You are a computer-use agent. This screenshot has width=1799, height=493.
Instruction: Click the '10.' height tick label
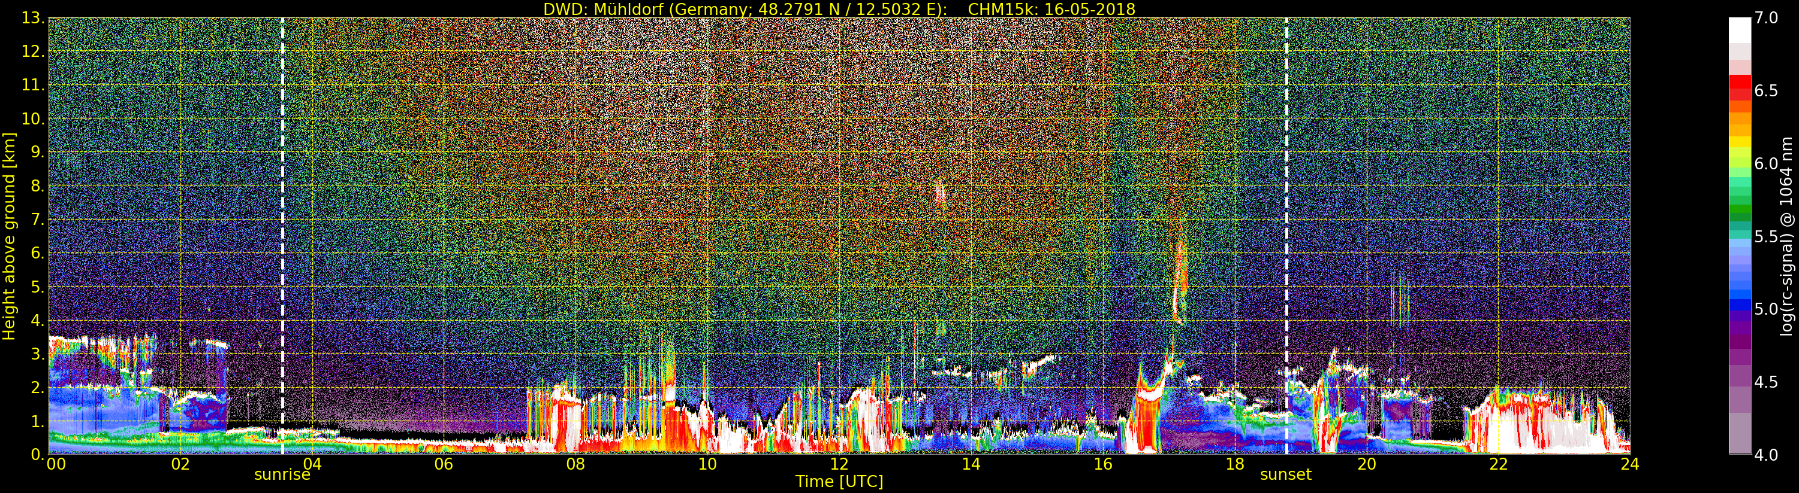[33, 118]
